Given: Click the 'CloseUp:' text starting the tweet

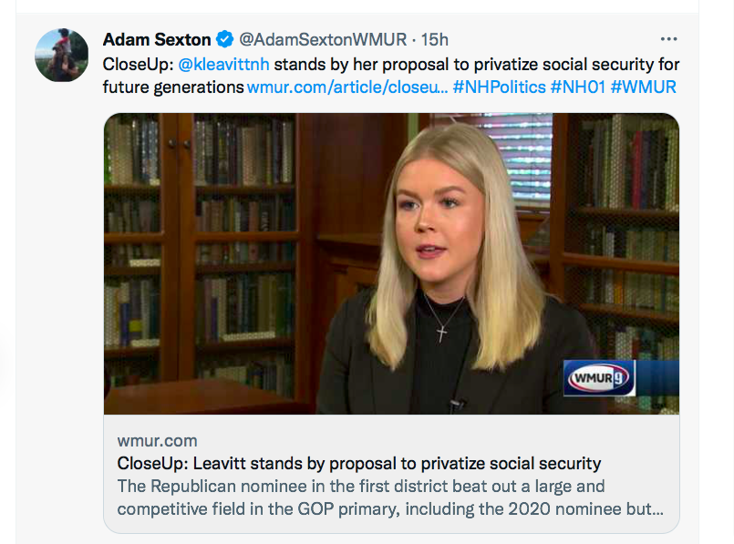Looking at the screenshot, I should (x=137, y=65).
